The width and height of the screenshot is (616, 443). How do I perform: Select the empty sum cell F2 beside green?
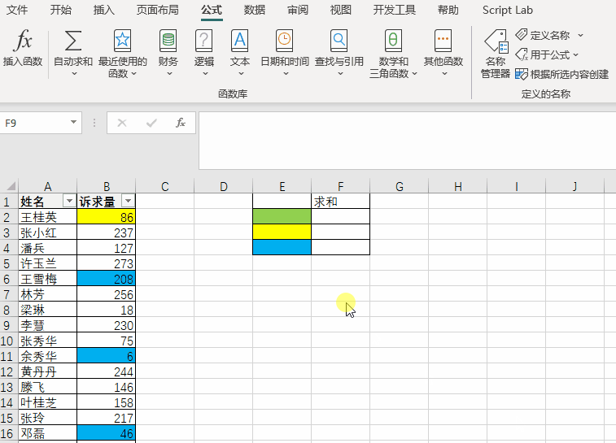pyautogui.click(x=341, y=216)
